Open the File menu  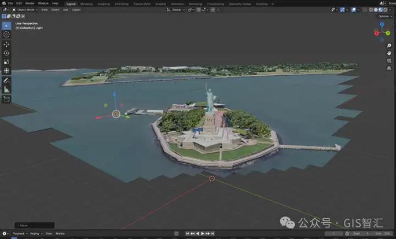[x=10, y=3]
